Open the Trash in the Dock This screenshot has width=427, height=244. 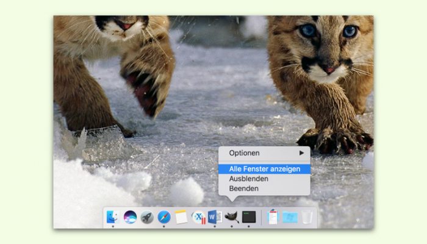click(x=307, y=217)
